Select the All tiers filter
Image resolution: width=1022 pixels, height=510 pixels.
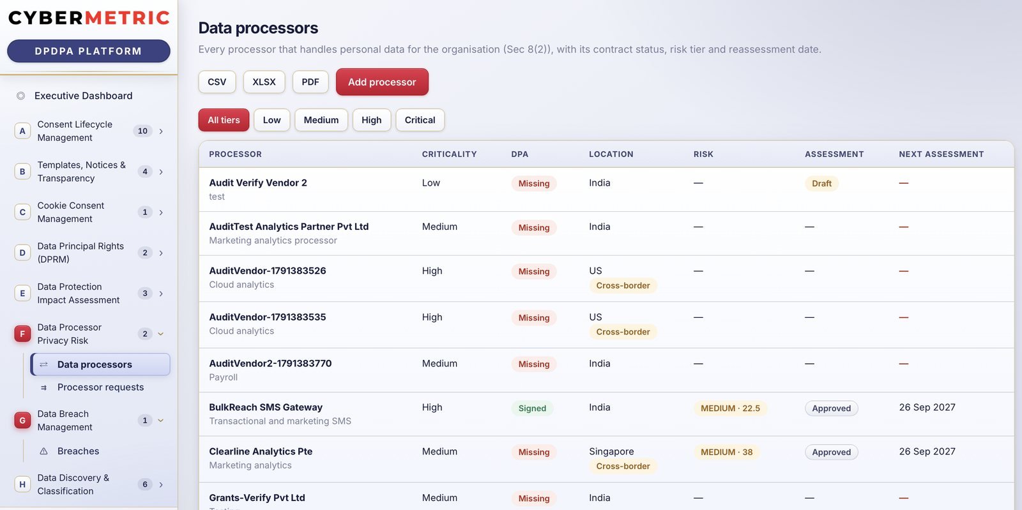click(224, 120)
